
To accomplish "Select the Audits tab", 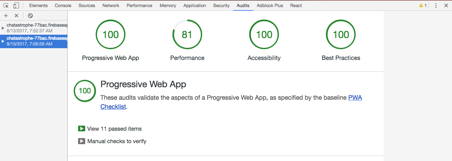I will coord(243,5).
